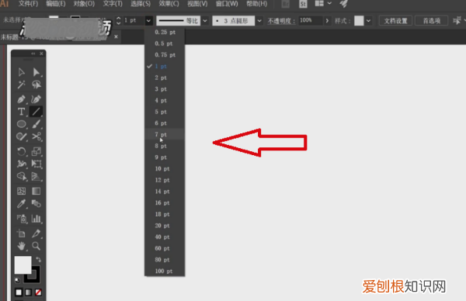The width and height of the screenshot is (466, 301).
Task: Set paint mode to None
Action: (38, 292)
